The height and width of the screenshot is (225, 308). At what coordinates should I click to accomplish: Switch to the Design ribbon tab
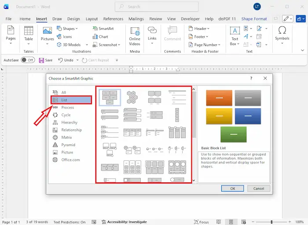pos(73,19)
